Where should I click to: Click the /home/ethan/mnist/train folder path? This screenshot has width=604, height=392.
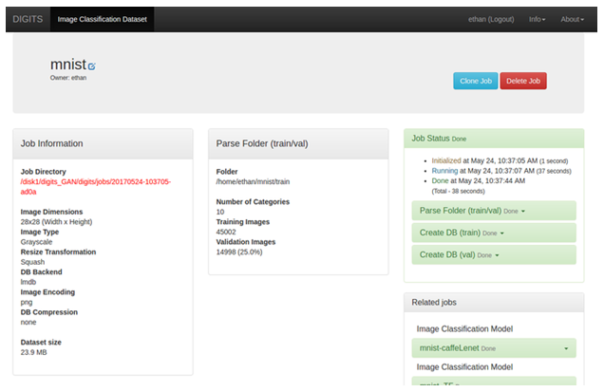point(254,181)
